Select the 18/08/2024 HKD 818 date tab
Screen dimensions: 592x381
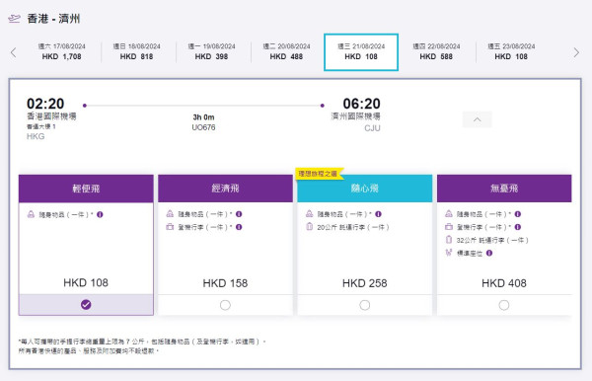tap(137, 51)
